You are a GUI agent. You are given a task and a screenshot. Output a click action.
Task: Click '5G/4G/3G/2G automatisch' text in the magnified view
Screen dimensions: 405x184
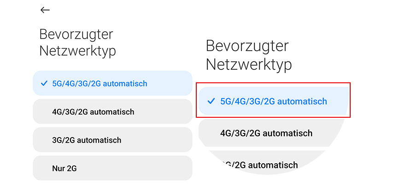tap(274, 102)
